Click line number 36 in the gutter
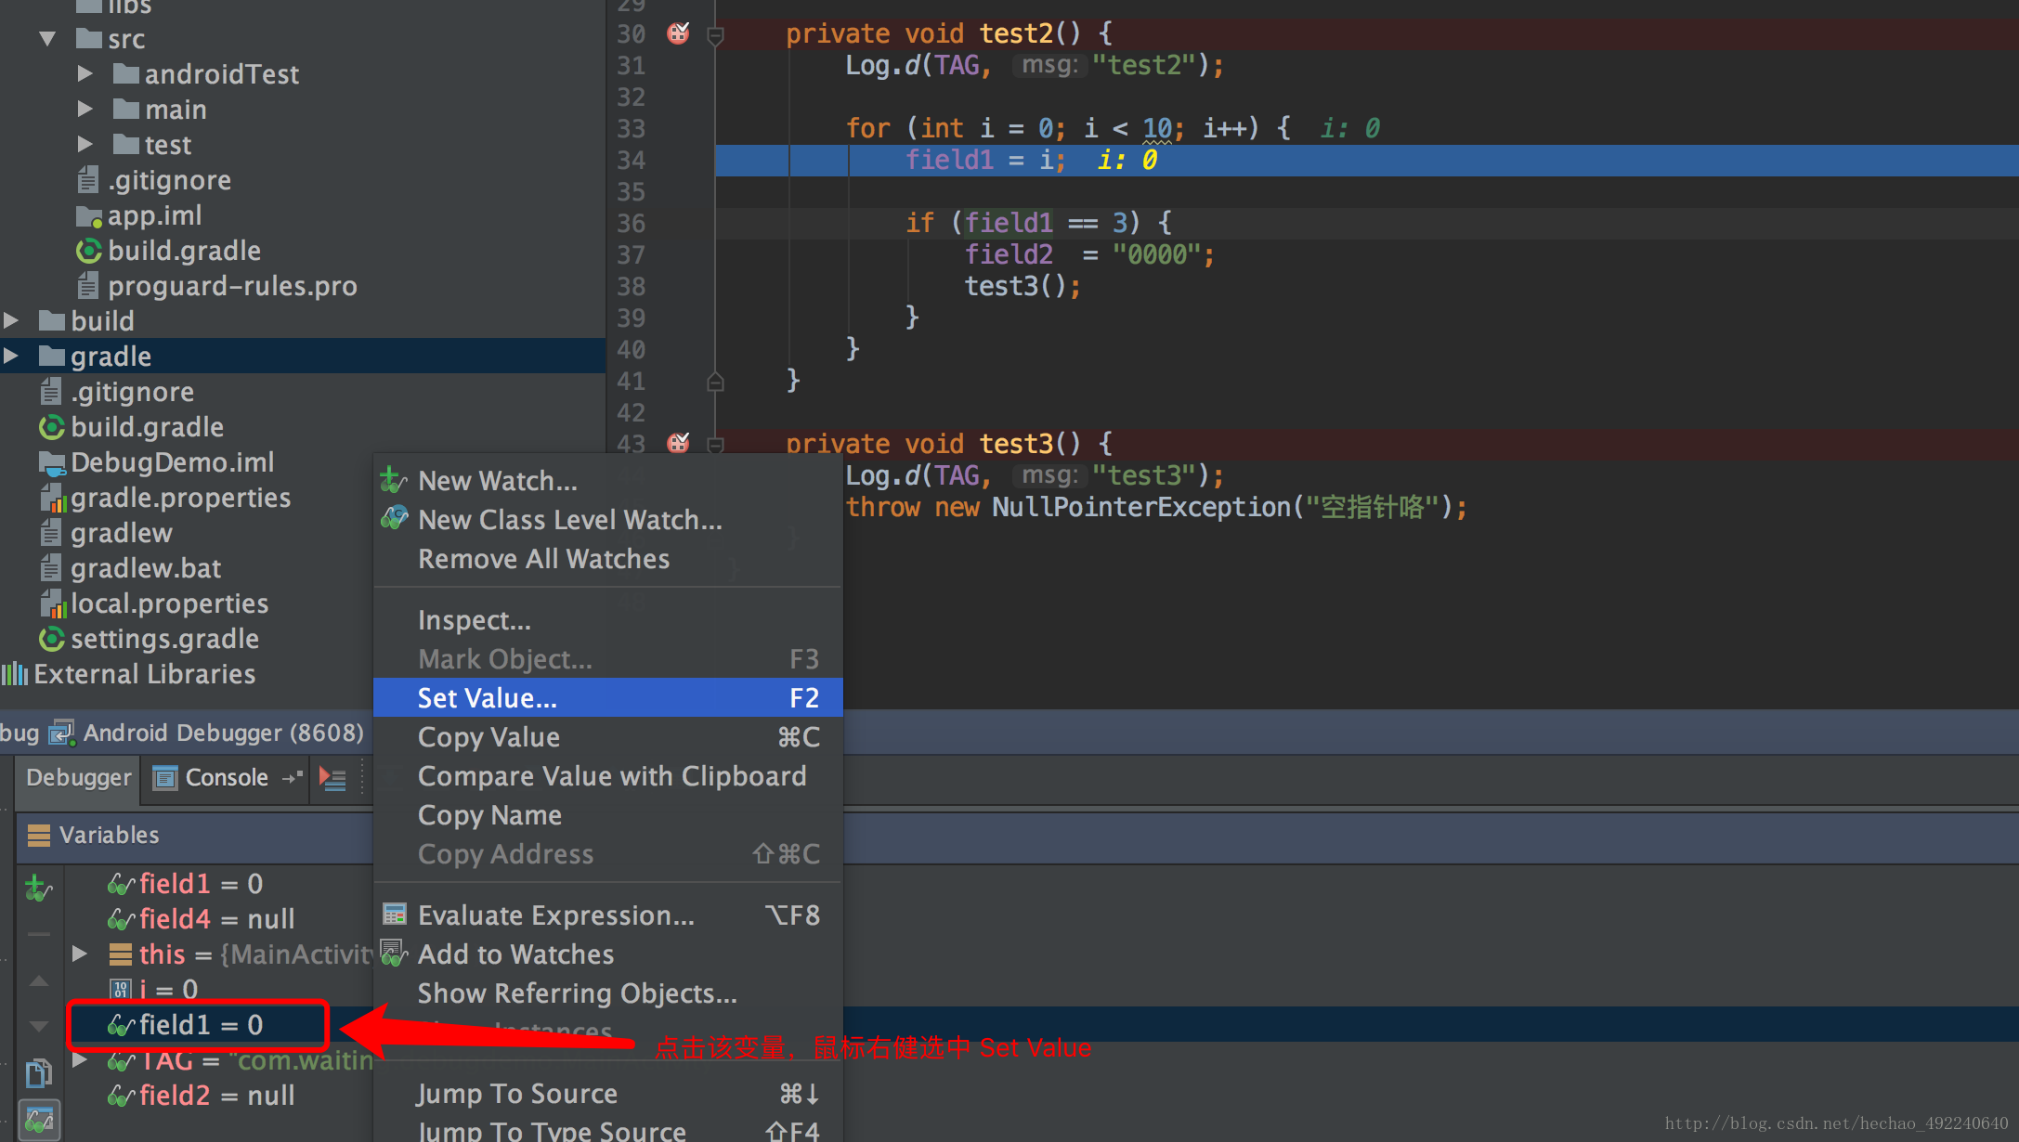The image size is (2019, 1142). pyautogui.click(x=632, y=223)
